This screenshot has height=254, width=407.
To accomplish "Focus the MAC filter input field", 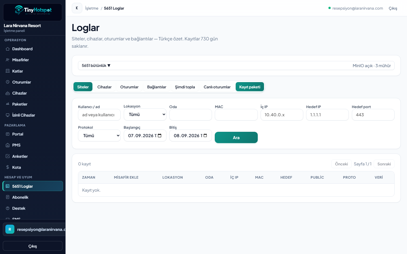I will [236, 115].
